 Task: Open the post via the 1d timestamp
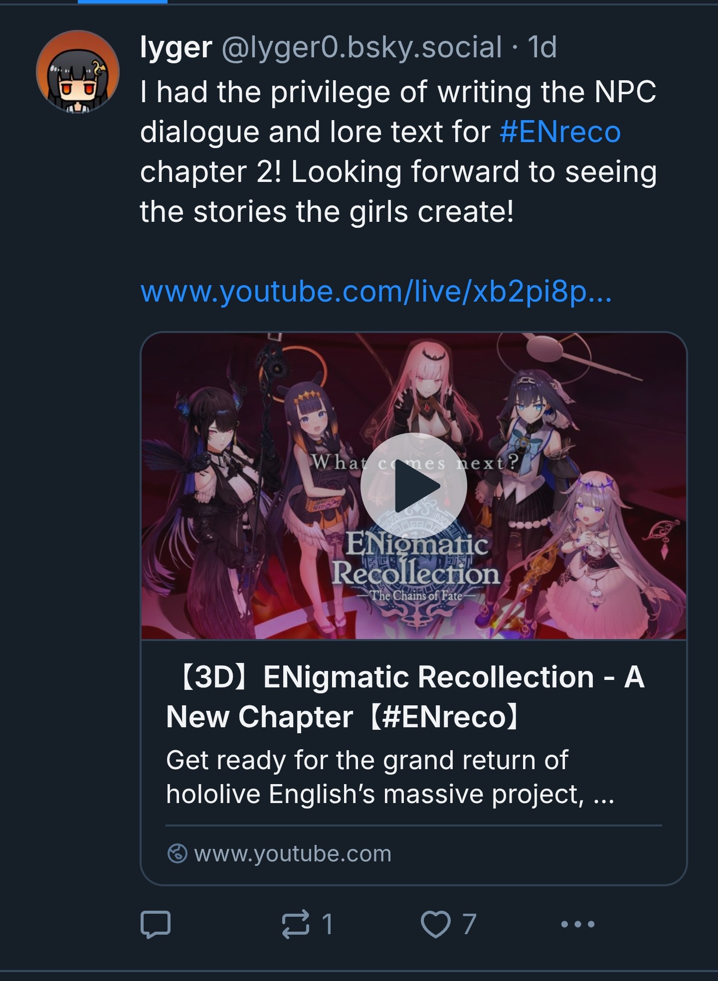click(x=542, y=47)
